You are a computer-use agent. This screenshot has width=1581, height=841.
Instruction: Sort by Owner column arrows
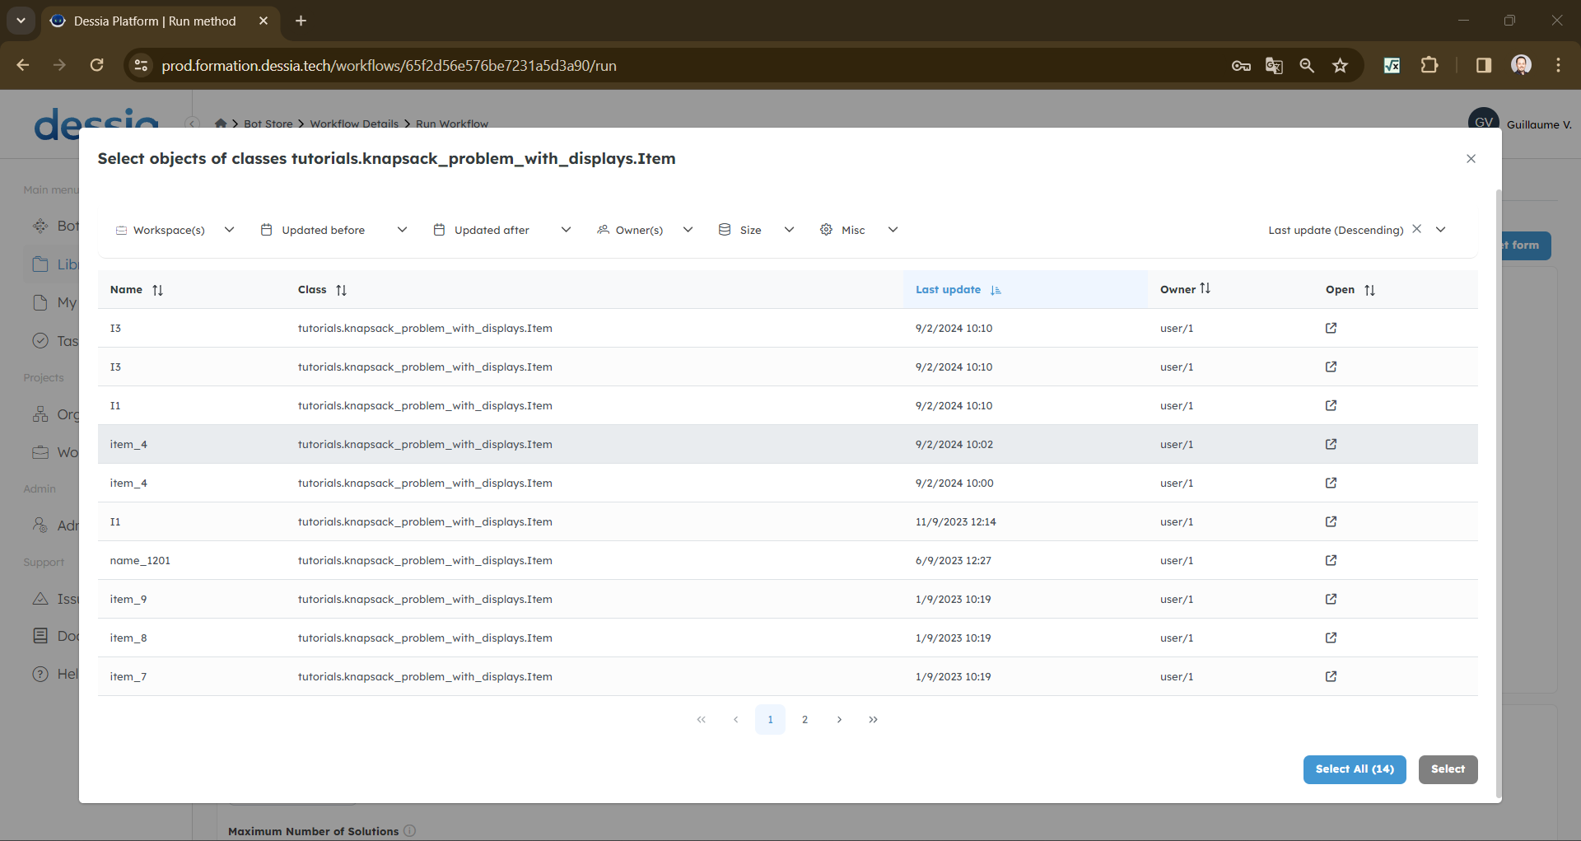1205,288
